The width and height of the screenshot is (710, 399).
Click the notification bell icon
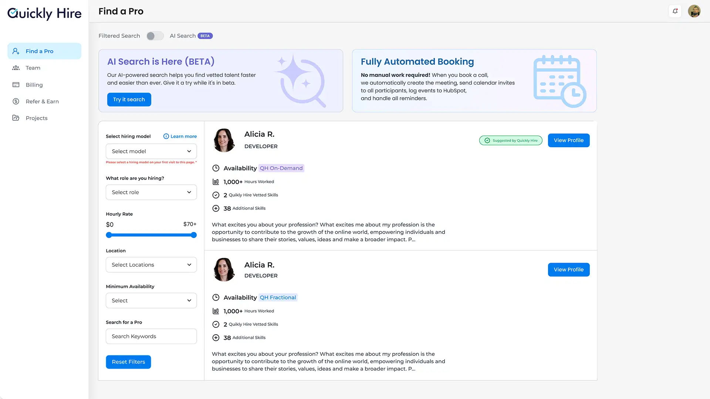pos(675,11)
